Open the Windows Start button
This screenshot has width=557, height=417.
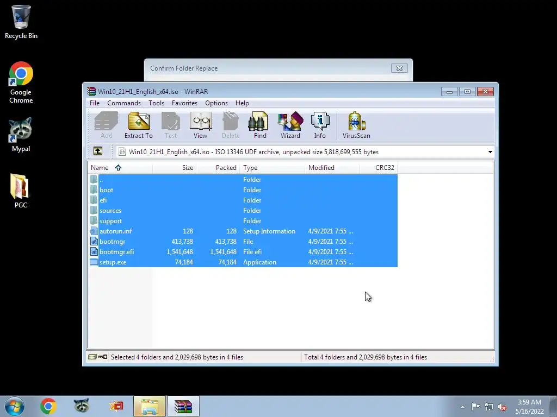click(15, 406)
